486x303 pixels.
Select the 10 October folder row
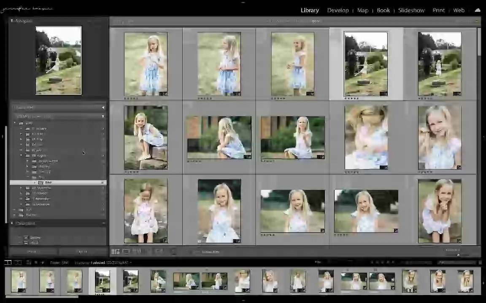pyautogui.click(x=58, y=194)
